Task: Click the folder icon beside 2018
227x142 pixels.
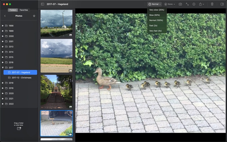Action: (6, 83)
